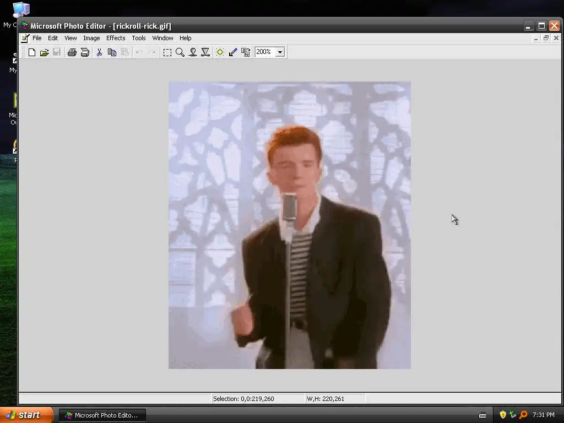Open the Image menu
The width and height of the screenshot is (564, 423).
tap(91, 38)
